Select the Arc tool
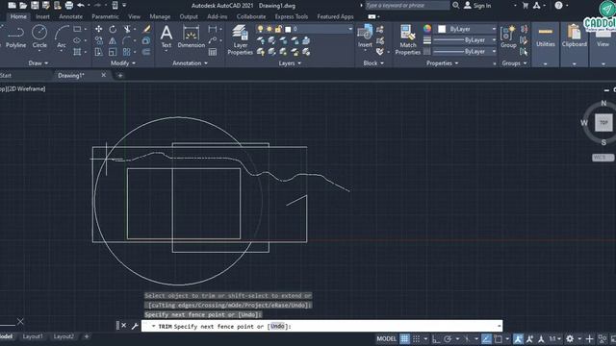 point(62,37)
